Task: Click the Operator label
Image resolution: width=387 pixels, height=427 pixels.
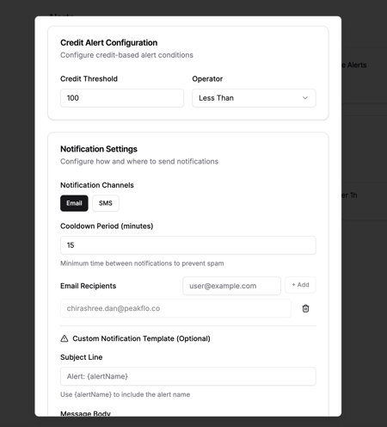Action: pyautogui.click(x=207, y=79)
